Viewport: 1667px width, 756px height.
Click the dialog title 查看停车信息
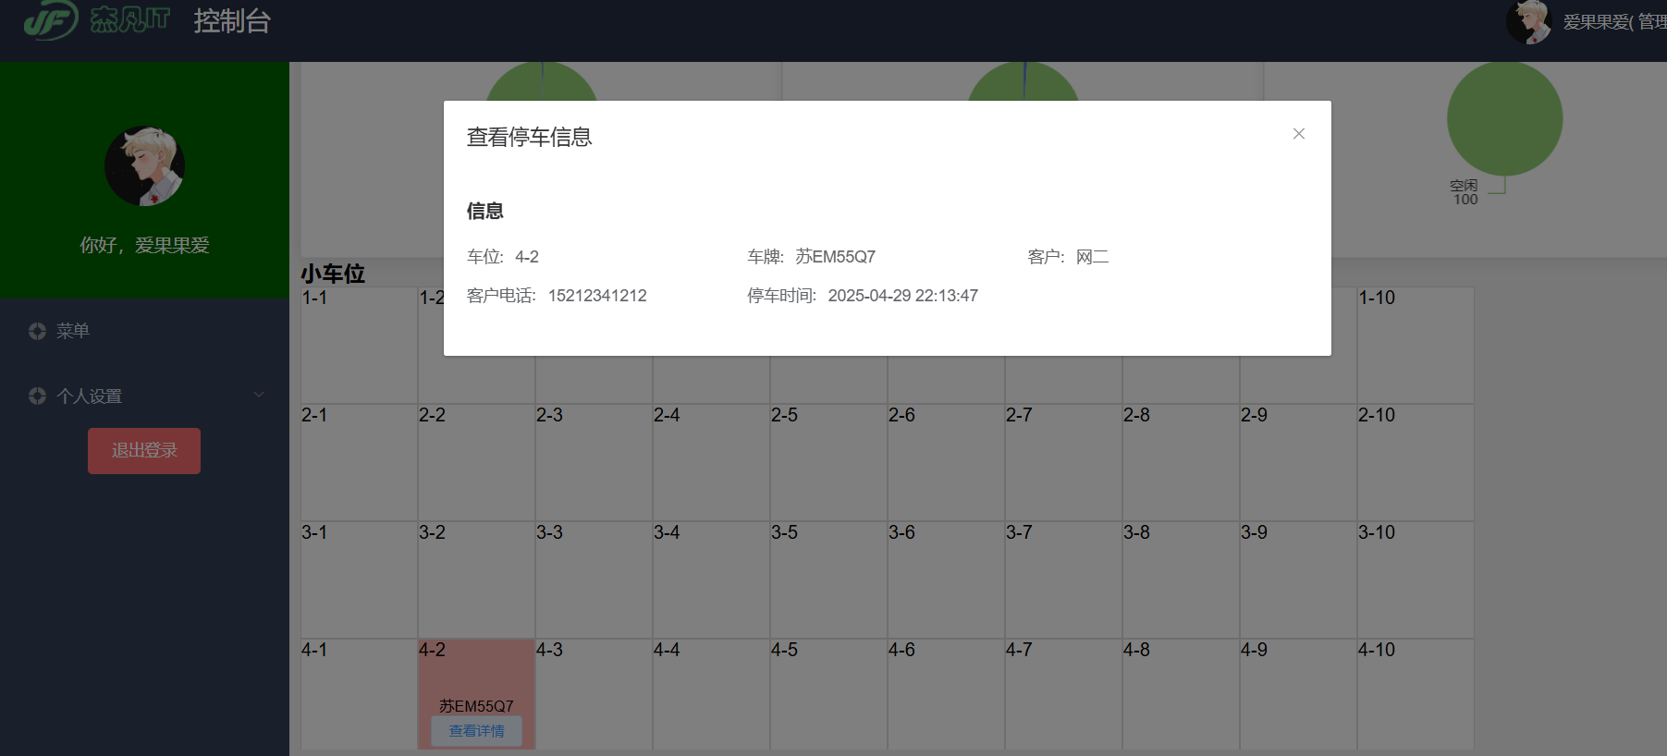click(529, 137)
